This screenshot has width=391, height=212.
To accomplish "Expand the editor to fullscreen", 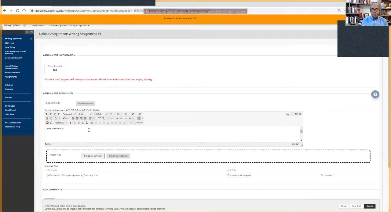I will click(x=296, y=114).
